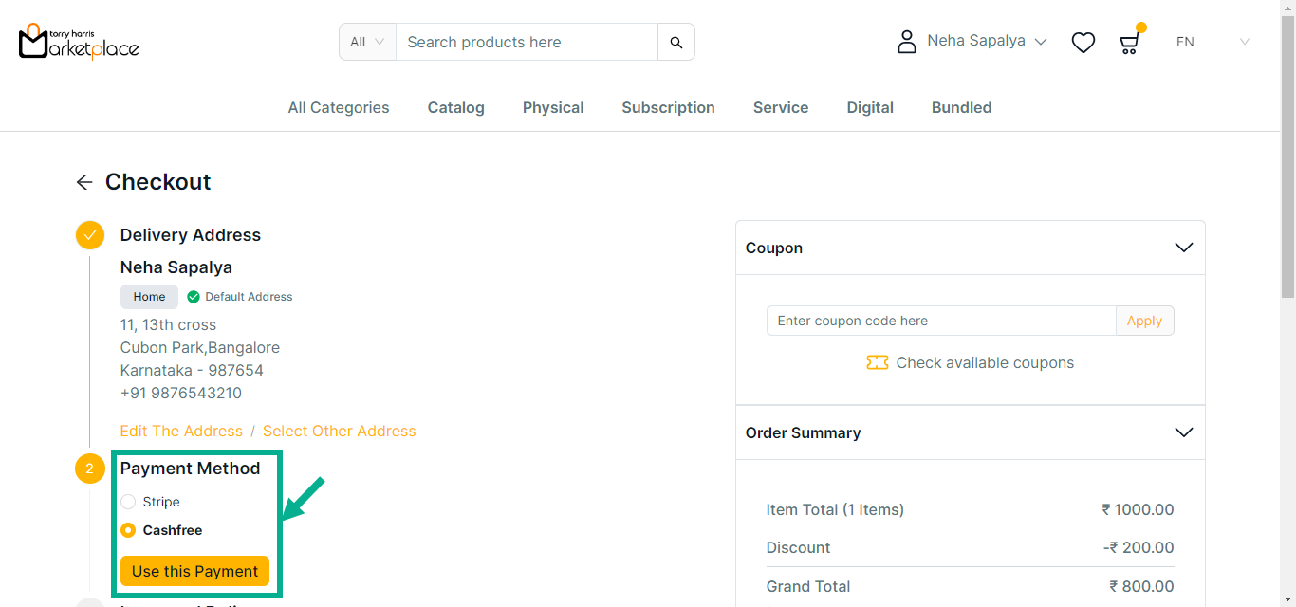Click the Delivery Address checkmark step icon
Screen dimensions: 1296x607
click(90, 235)
